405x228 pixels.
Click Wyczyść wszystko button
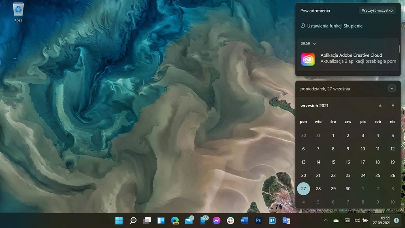pyautogui.click(x=377, y=11)
